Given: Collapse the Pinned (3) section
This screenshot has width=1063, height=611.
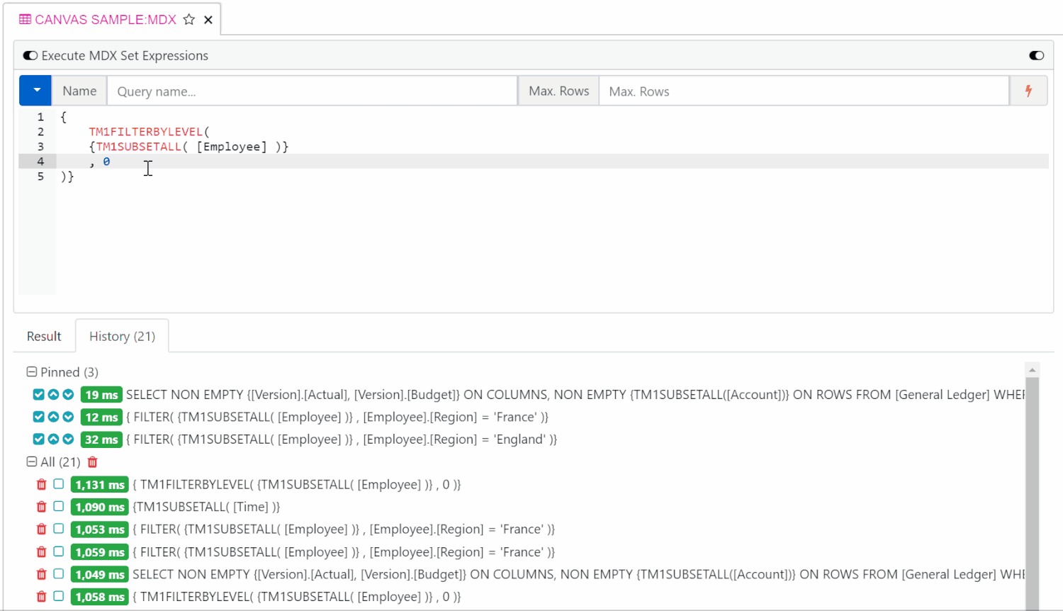Looking at the screenshot, I should (30, 371).
